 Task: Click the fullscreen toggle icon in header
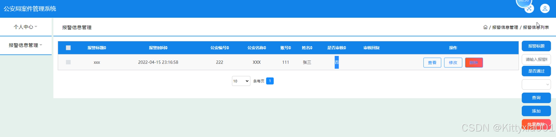(x=529, y=9)
